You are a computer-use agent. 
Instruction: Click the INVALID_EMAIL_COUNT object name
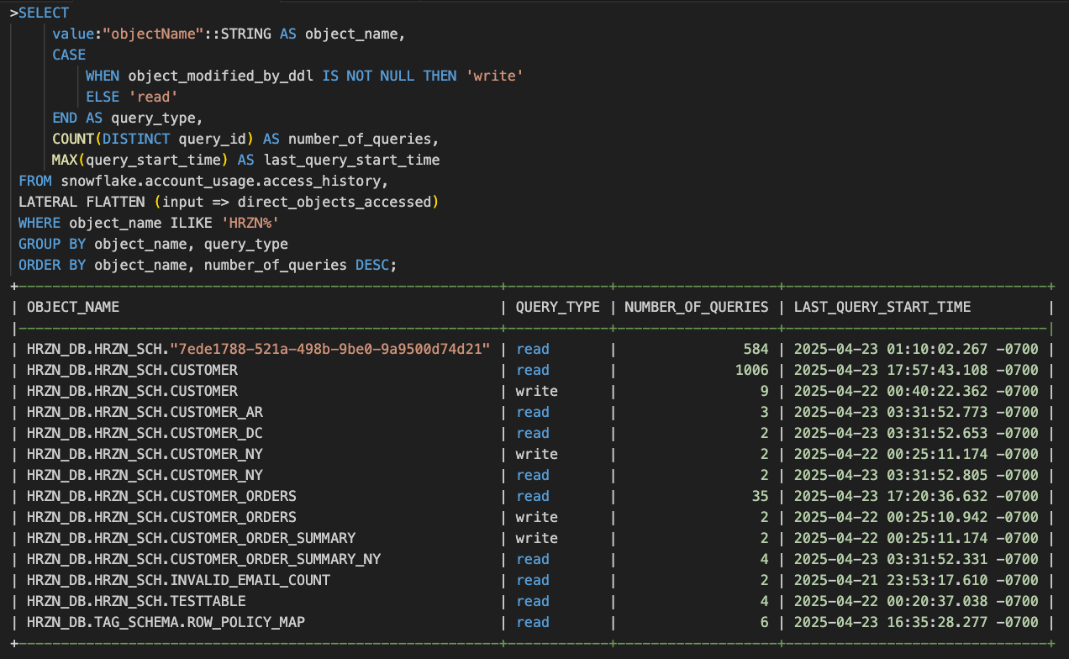point(178,580)
